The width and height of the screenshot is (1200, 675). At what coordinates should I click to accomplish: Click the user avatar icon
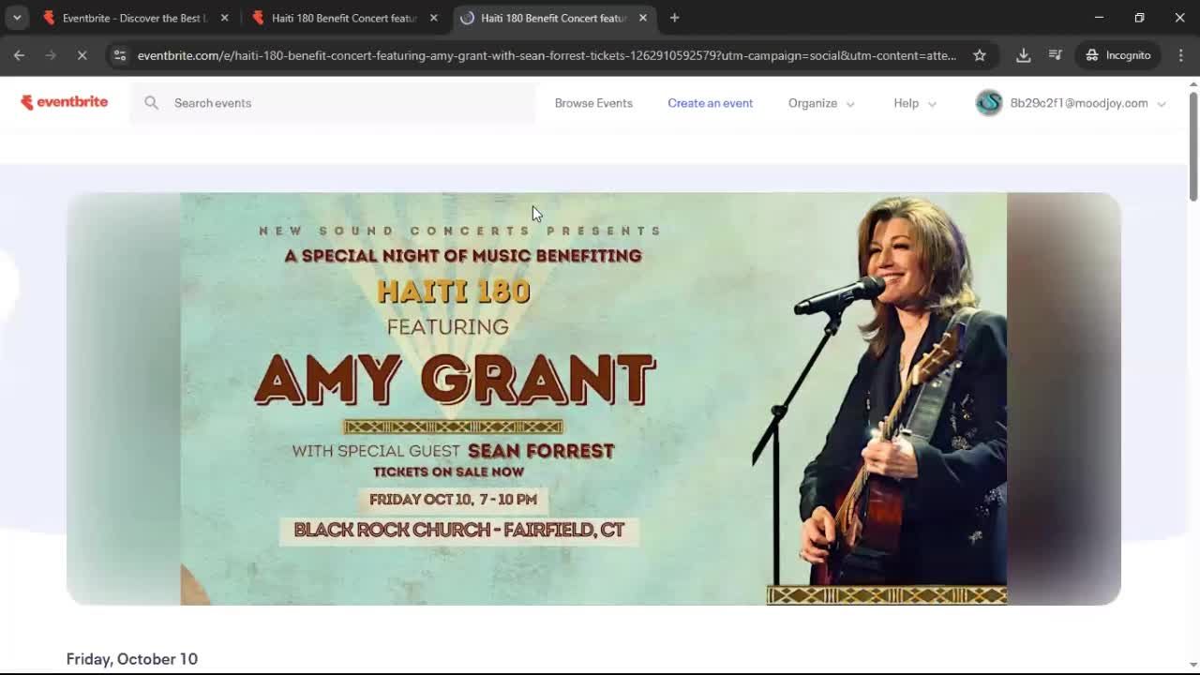tap(989, 103)
